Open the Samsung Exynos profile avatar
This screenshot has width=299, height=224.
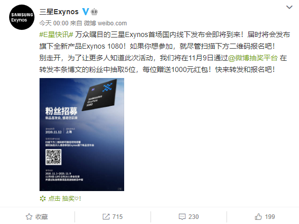[x=22, y=17]
